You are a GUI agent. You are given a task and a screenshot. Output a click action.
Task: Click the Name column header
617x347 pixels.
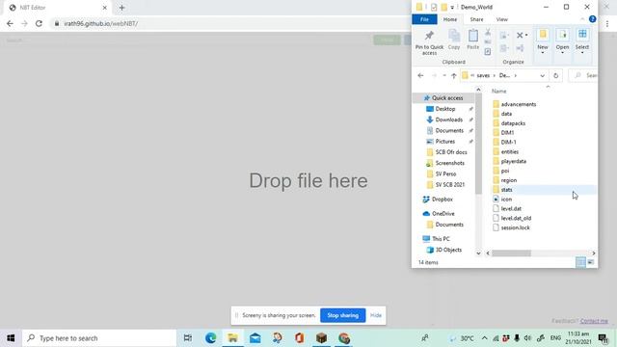[499, 91]
